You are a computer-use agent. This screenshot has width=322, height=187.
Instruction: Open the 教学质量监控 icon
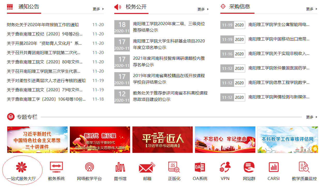[304, 167]
